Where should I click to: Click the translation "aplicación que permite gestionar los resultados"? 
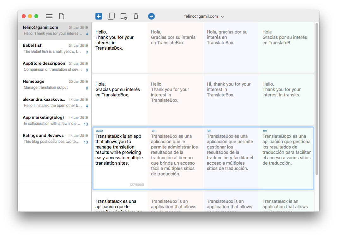(x=230, y=152)
